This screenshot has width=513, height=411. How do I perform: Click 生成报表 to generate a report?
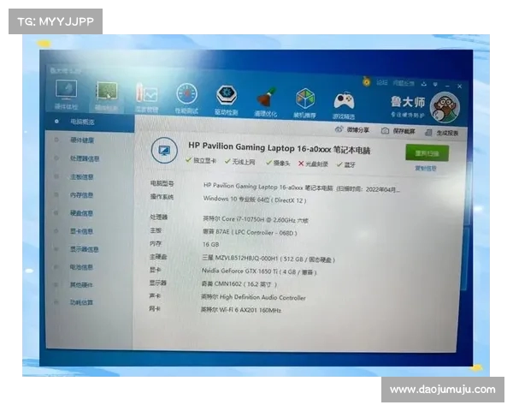pyautogui.click(x=441, y=133)
